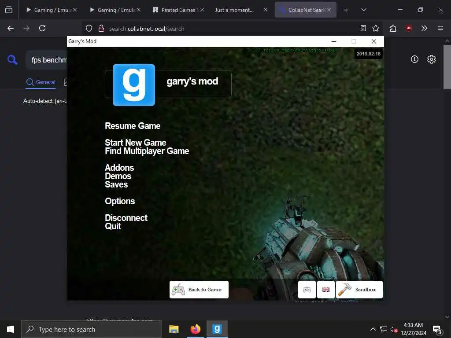Image resolution: width=451 pixels, height=338 pixels.
Task: Toggle Firefox reader view
Action: pos(363,28)
